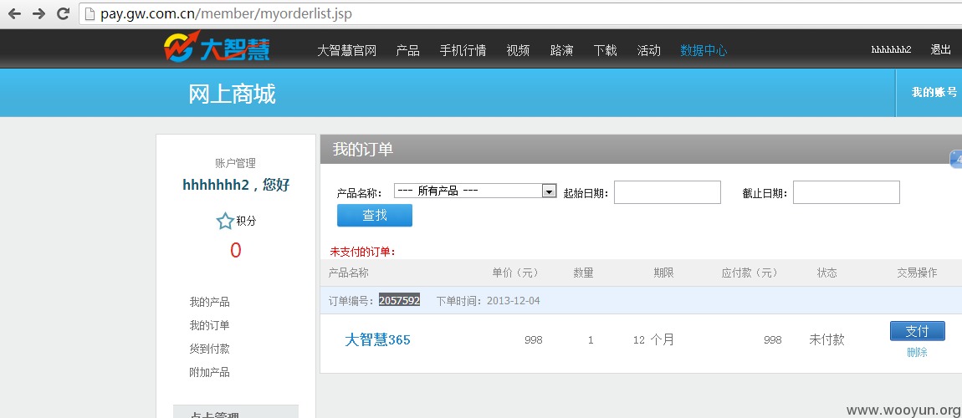Screen dimensions: 962x418
Task: Open 附加产品 in the sidebar
Action: [209, 372]
